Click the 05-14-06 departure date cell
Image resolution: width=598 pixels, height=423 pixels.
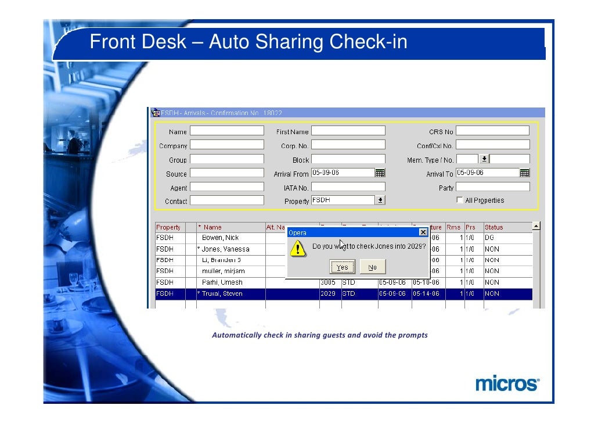point(428,293)
